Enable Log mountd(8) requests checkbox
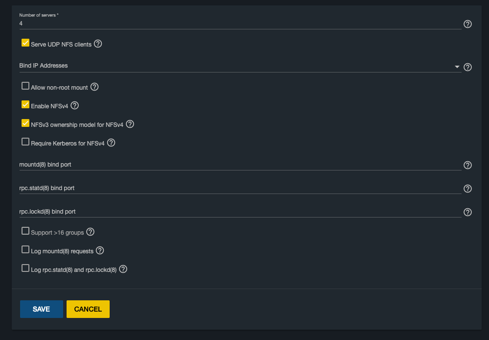Image resolution: width=489 pixels, height=340 pixels. (25, 249)
